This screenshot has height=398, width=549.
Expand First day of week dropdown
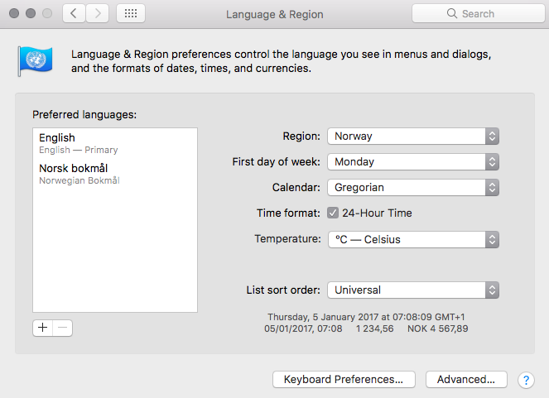pos(412,162)
